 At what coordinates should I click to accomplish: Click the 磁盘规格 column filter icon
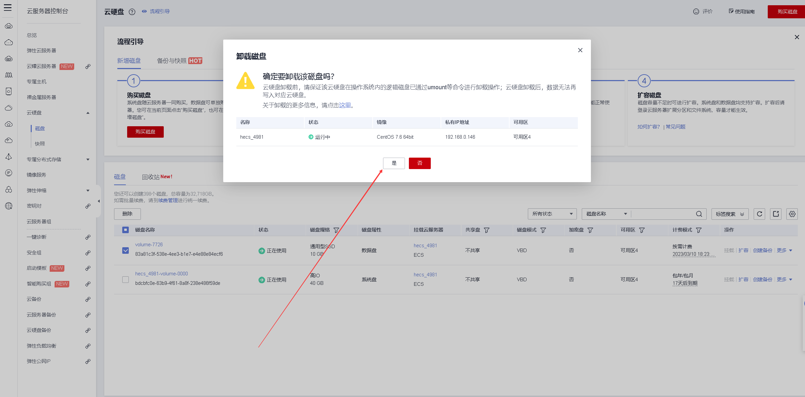336,230
